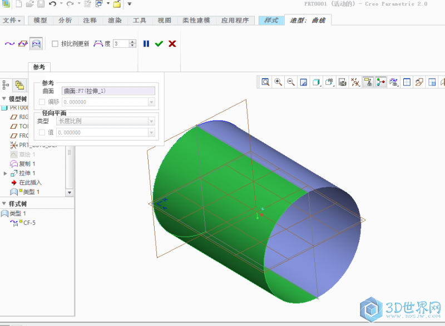Viewport: 445px width, 326px height.
Task: Redo the last undone action
Action: pyautogui.click(x=70, y=4)
